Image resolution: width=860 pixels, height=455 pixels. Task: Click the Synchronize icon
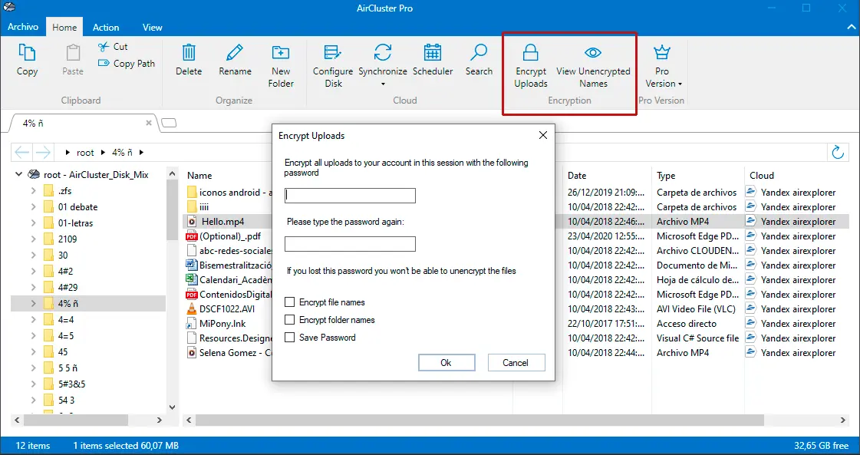383,53
